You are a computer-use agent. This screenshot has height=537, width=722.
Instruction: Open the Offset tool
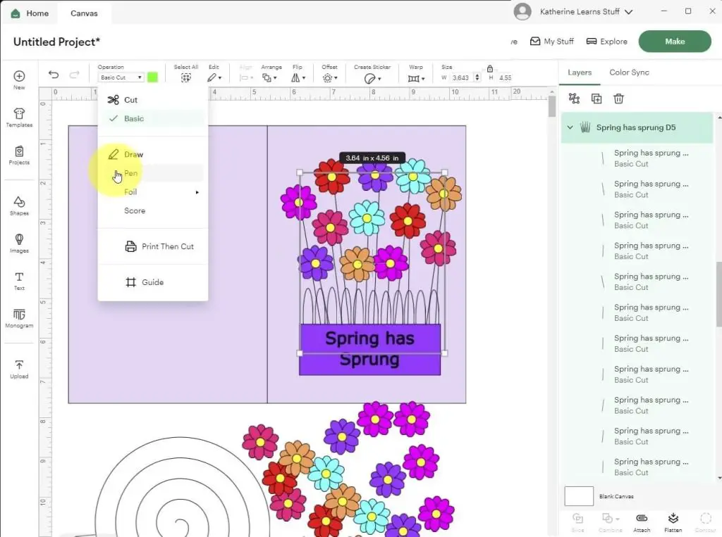[x=330, y=77]
